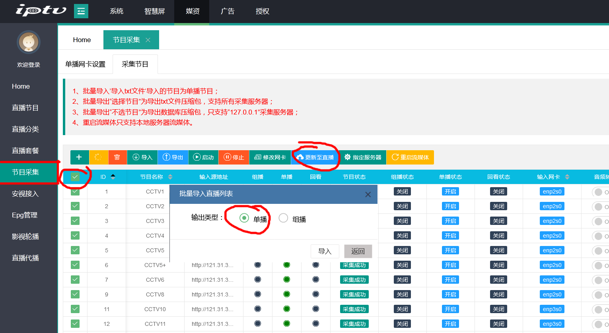Click the 导入 import toolbar button
The image size is (609, 333).
point(142,157)
